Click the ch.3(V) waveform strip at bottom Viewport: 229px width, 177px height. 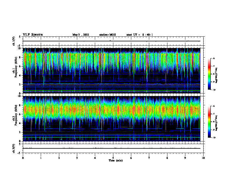[113, 148]
